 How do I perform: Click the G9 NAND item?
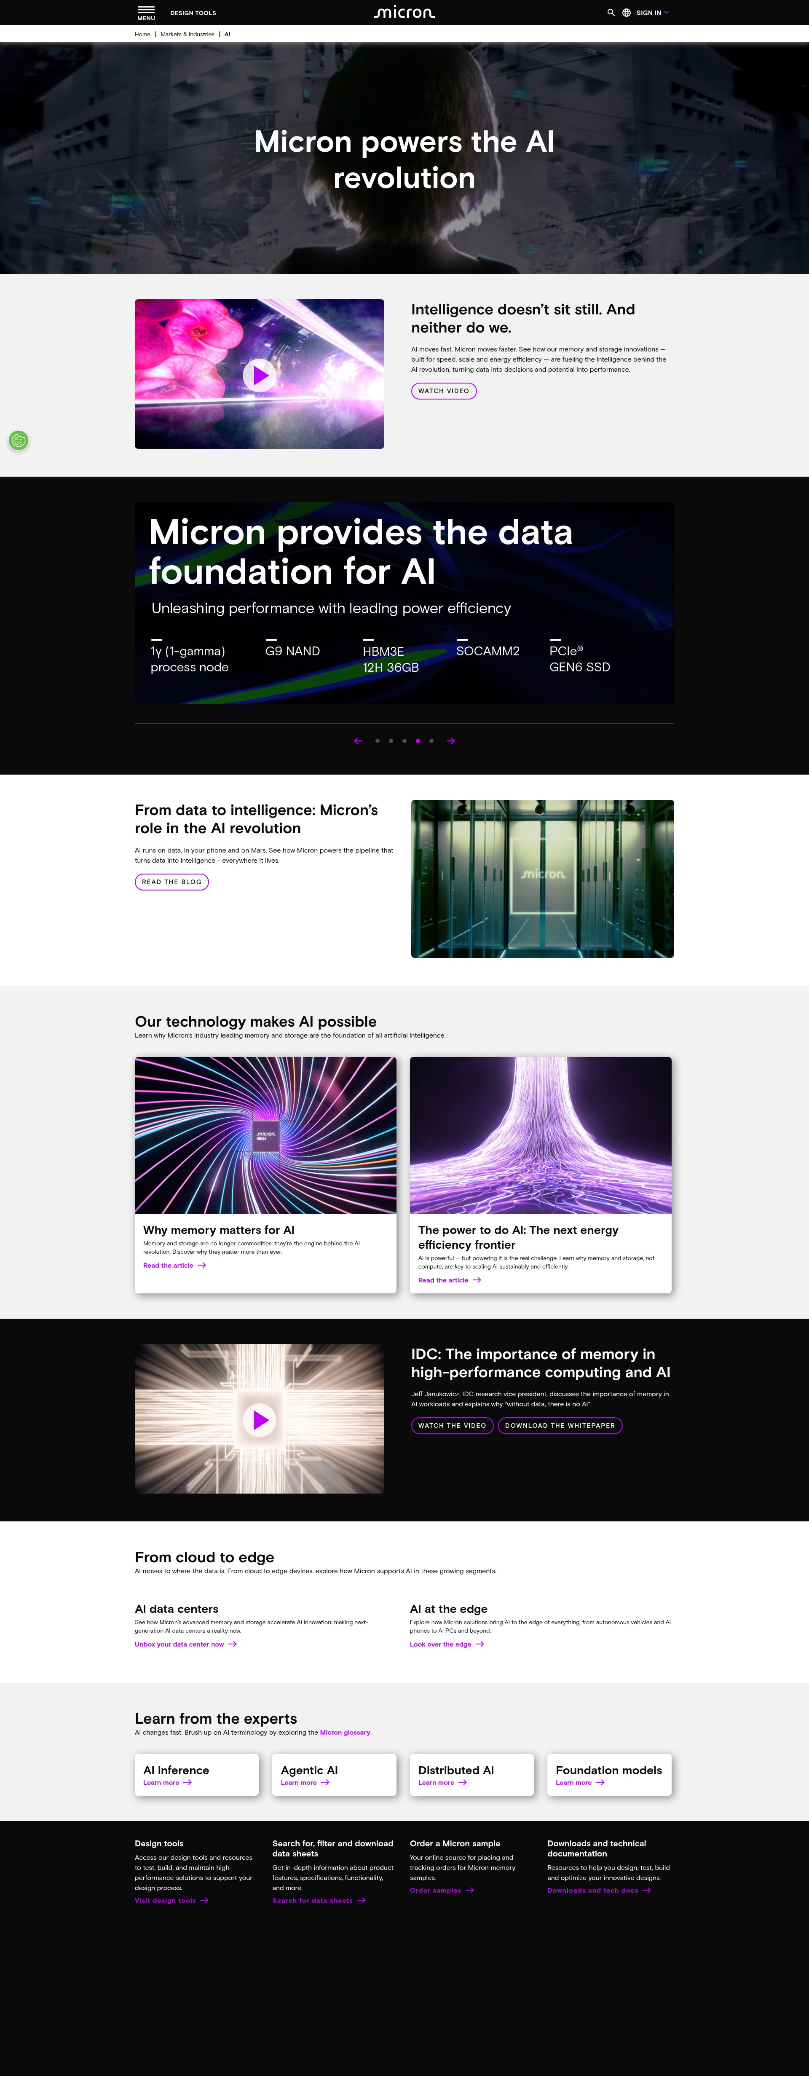click(292, 651)
